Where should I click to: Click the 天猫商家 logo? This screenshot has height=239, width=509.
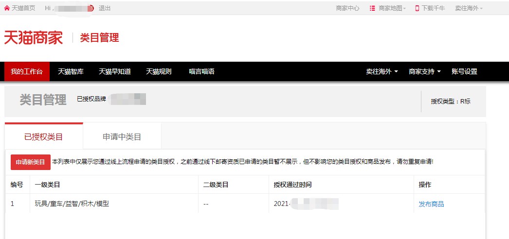(34, 37)
